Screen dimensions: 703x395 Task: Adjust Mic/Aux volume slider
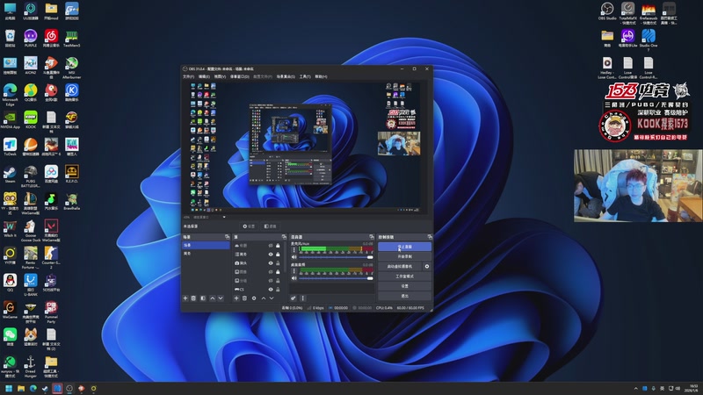point(336,257)
